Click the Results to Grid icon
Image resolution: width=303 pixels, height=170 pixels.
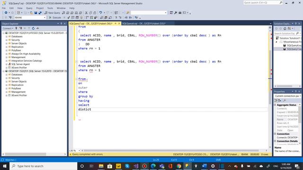[x=106, y=17]
